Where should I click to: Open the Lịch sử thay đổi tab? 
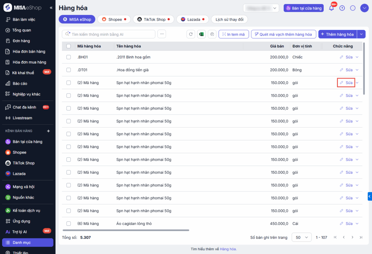(x=229, y=19)
